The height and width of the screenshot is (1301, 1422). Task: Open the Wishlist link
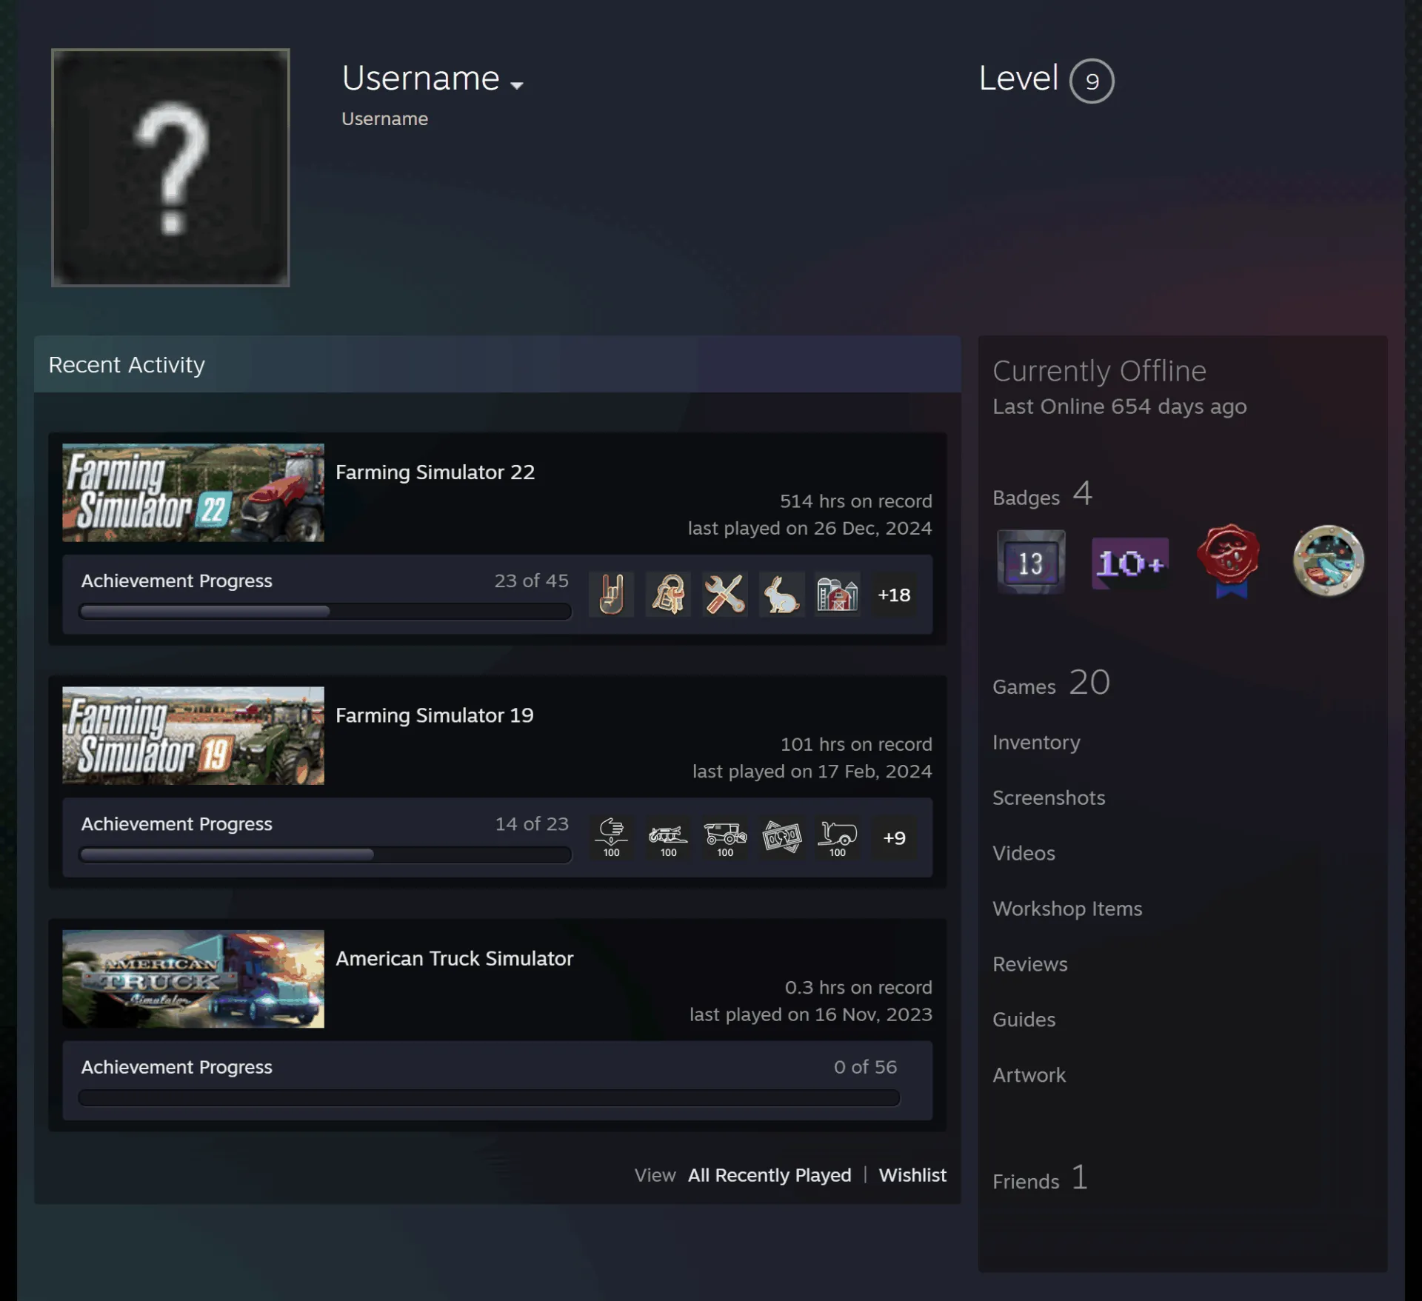(x=912, y=1175)
